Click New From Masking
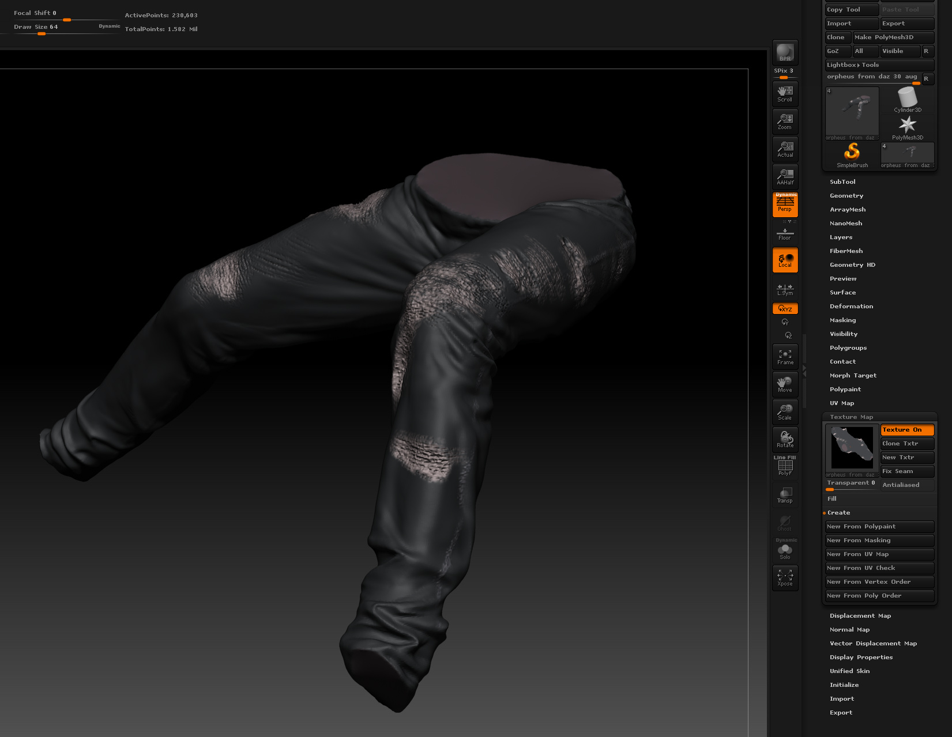This screenshot has height=737, width=952. [x=880, y=541]
